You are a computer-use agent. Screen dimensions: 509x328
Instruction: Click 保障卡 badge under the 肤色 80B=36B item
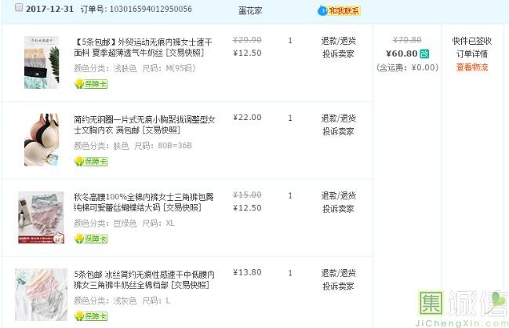pyautogui.click(x=91, y=162)
